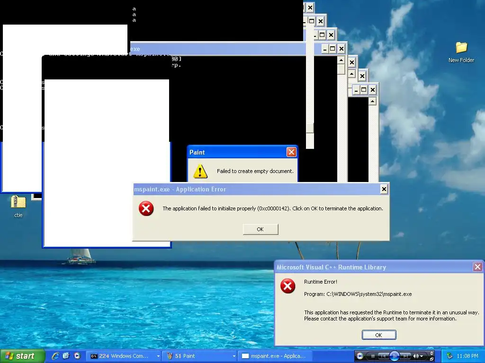The height and width of the screenshot is (363, 485).
Task: Restore Media Player from taskbar toolbar
Action: tap(431, 359)
